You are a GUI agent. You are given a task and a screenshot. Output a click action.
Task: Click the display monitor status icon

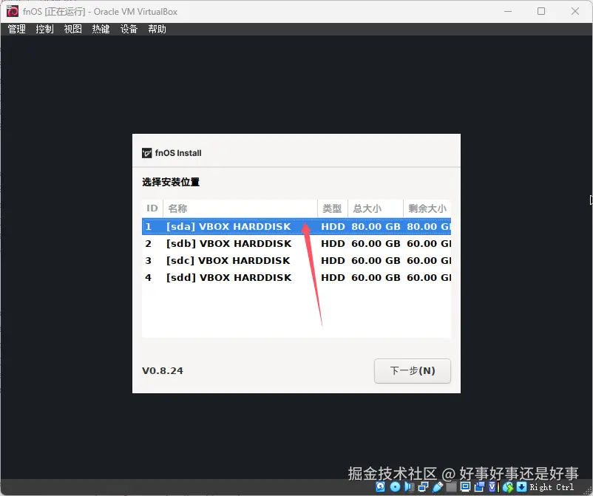click(465, 487)
